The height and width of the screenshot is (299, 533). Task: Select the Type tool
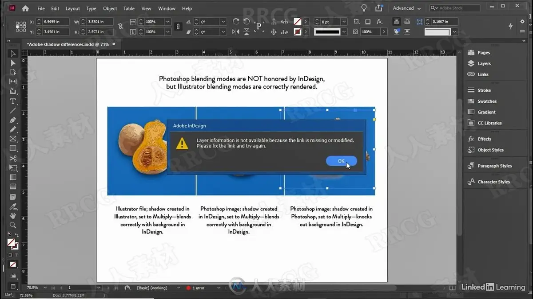point(13,101)
